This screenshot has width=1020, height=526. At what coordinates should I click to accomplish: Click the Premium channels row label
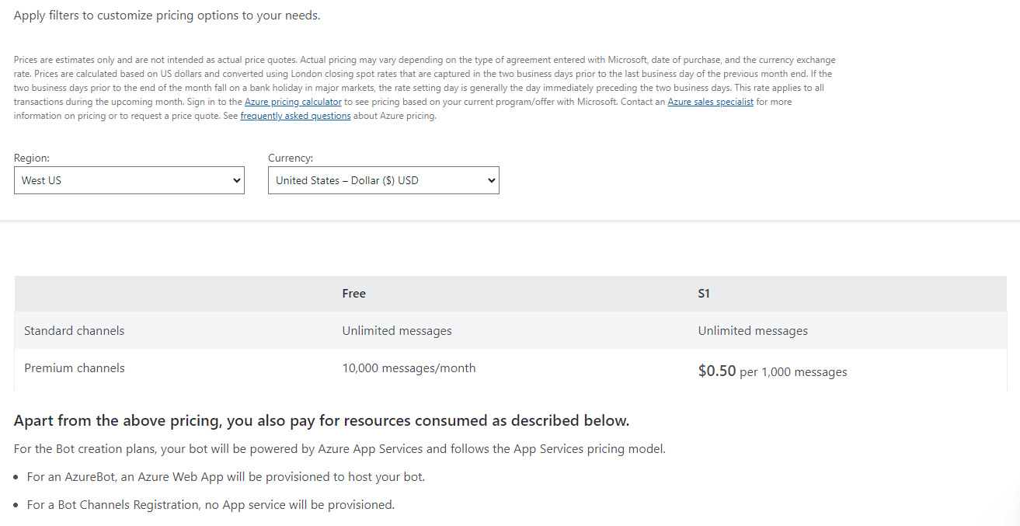coord(75,368)
